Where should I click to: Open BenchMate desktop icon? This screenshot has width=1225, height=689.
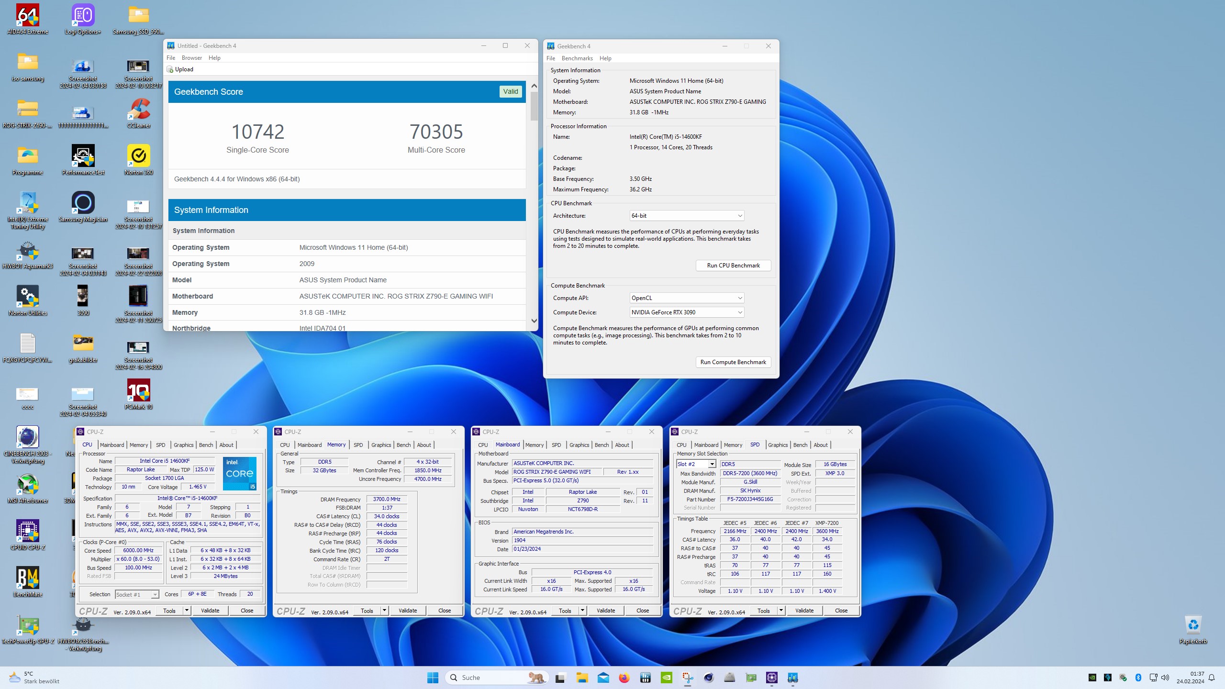coord(27,582)
